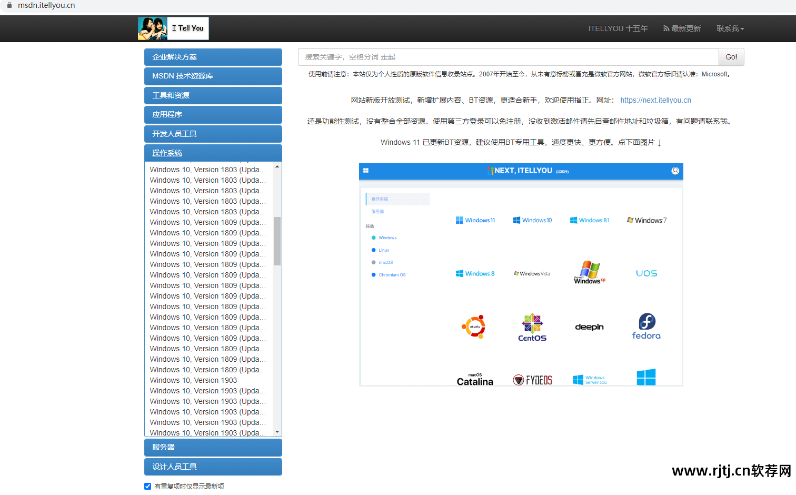Click the RSS icon beside 最新更新
Viewport: 796px width, 495px height.
click(666, 28)
